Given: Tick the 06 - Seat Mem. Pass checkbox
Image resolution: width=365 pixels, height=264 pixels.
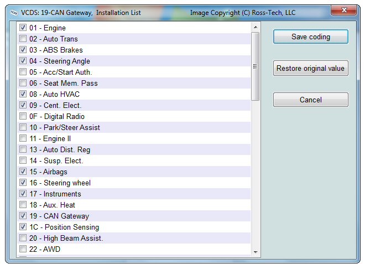Looking at the screenshot, I should coord(23,82).
